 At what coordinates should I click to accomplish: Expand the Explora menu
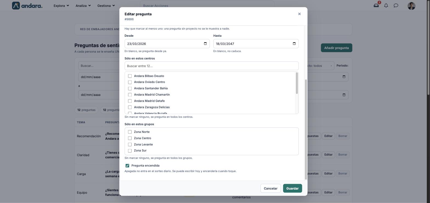click(x=61, y=5)
